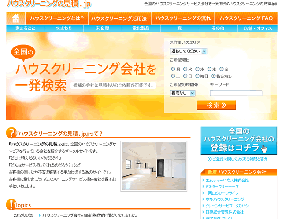Switch to その他 category tab
Viewport: 282px width, 221px height.
[218, 29]
